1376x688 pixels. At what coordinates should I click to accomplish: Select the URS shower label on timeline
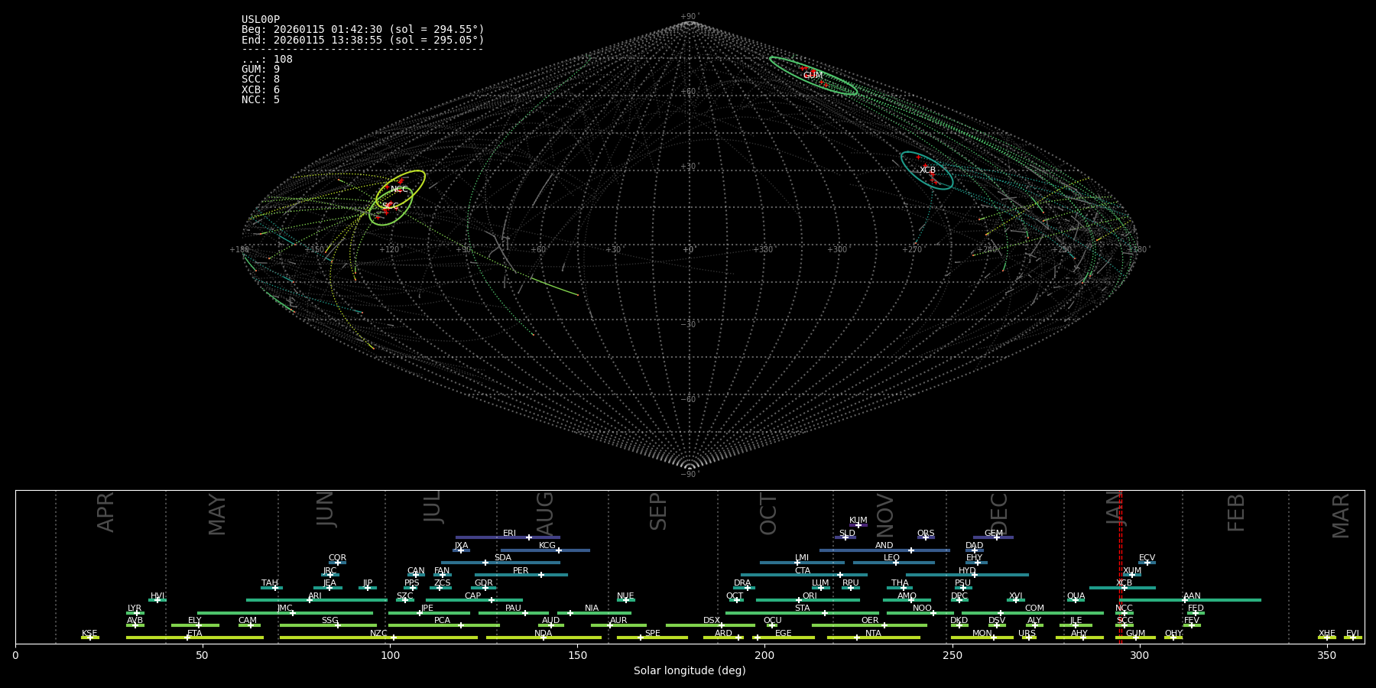coord(1027,634)
